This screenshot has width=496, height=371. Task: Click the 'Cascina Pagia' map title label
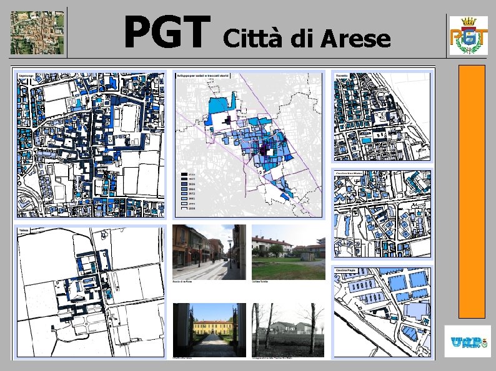tap(345, 271)
